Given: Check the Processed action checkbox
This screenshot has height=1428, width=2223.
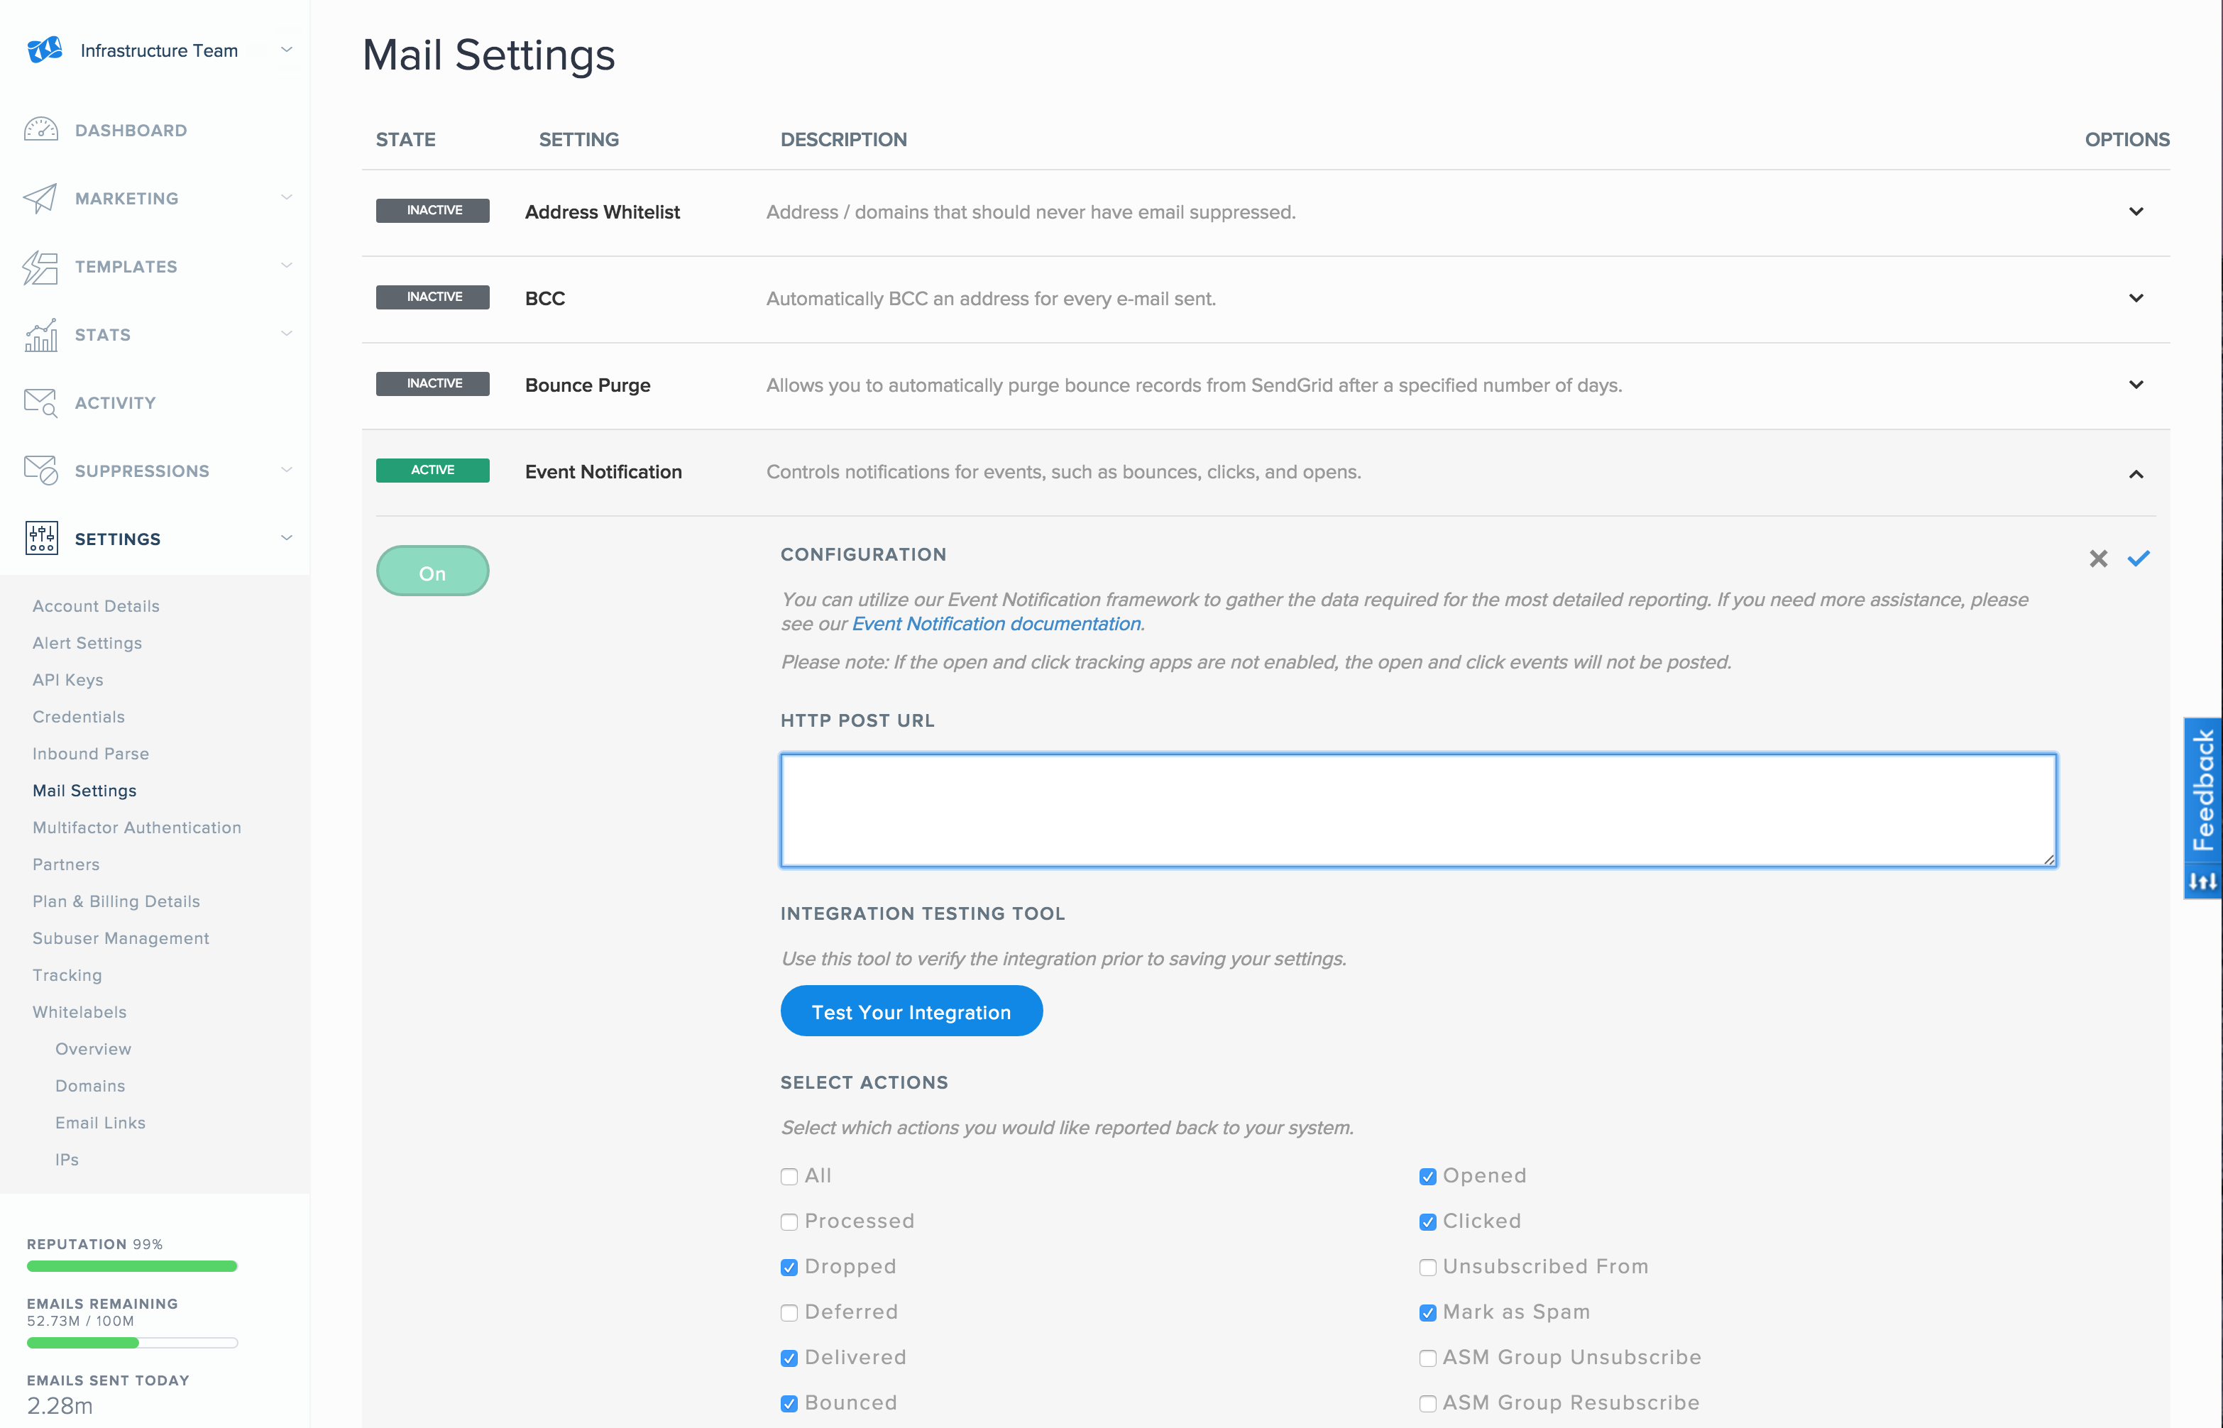Looking at the screenshot, I should (789, 1222).
